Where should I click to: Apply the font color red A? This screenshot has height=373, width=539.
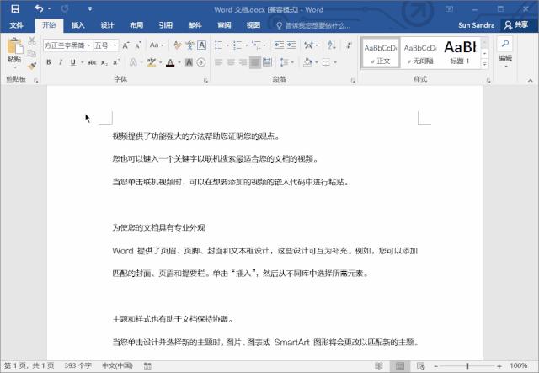(170, 62)
